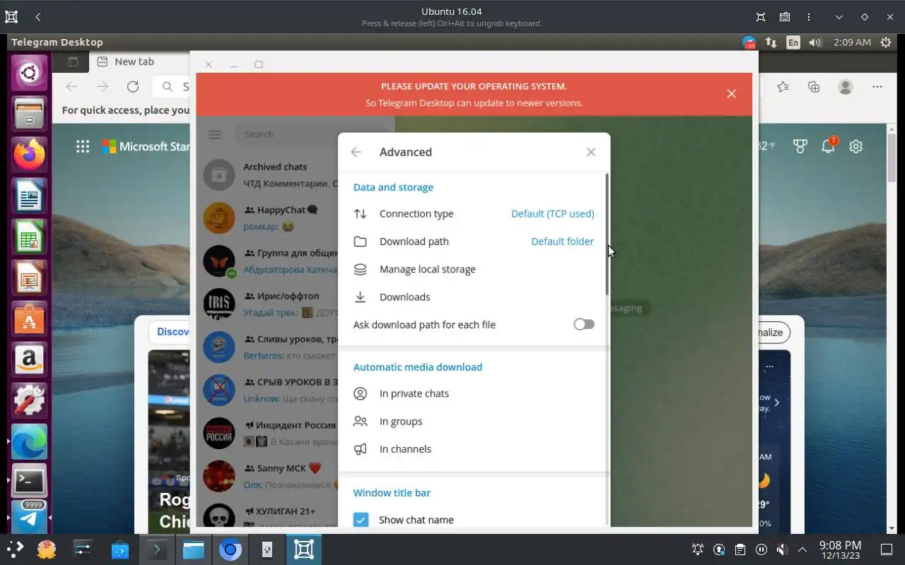Open Amazon launcher in dock
905x565 pixels.
[29, 359]
